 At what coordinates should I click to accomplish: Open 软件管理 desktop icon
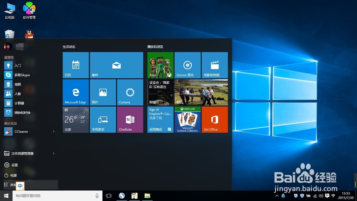click(x=29, y=10)
